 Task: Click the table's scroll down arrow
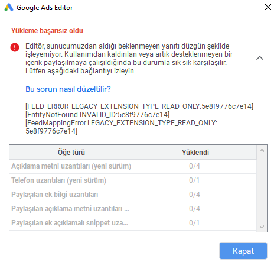(x=262, y=227)
